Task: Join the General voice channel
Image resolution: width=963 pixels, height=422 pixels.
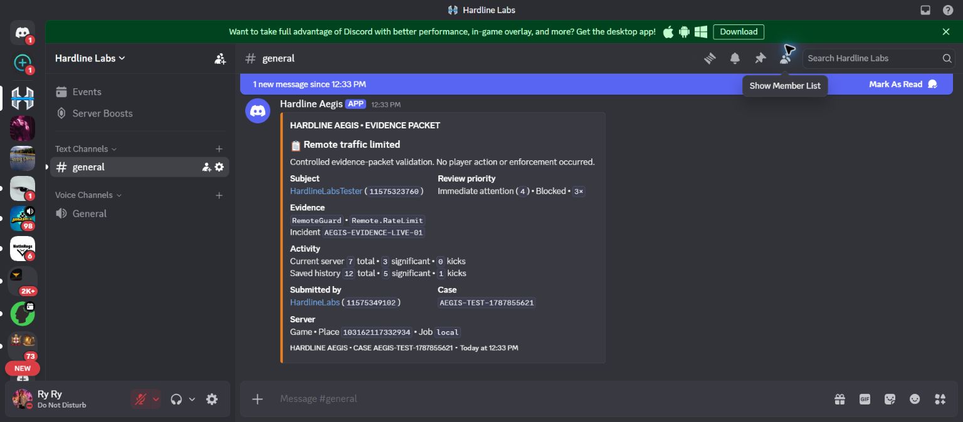Action: point(139,214)
